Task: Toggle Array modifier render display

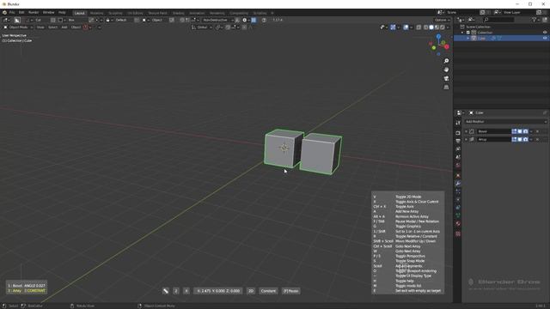Action: [525, 139]
